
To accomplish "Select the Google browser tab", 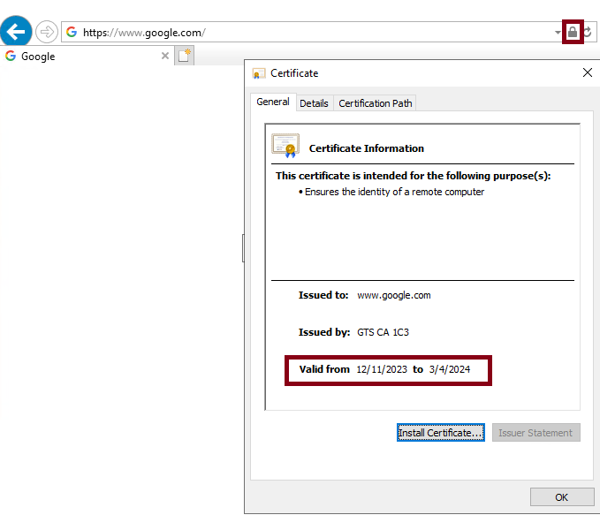I will click(87, 56).
